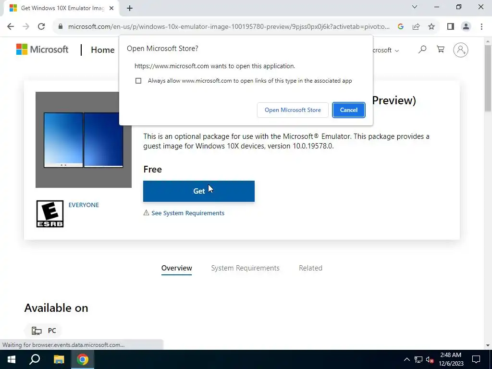Click the warning triangle icon
The image size is (492, 369).
click(x=146, y=213)
